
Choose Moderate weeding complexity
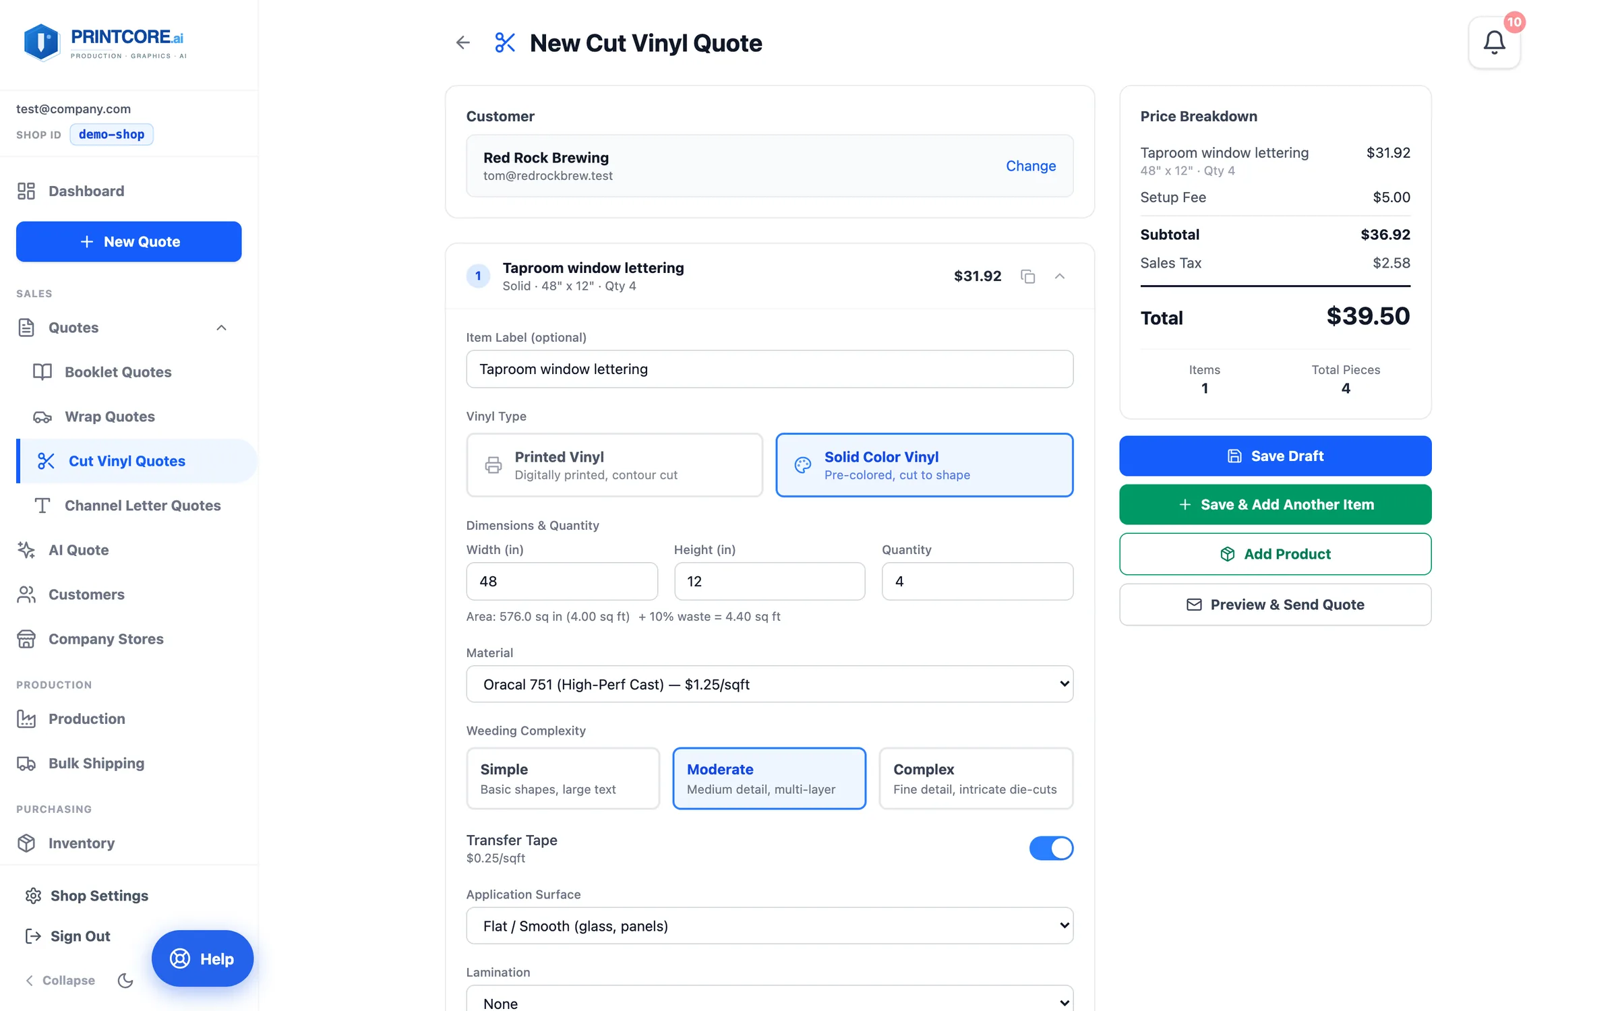tap(769, 778)
